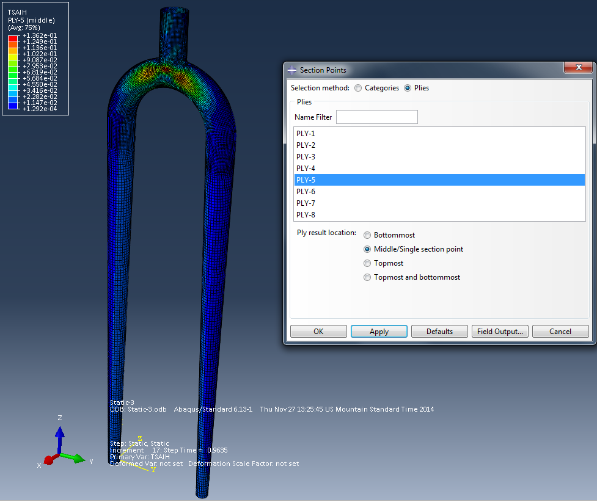This screenshot has width=597, height=502.
Task: Click dark blue legend swatch at +1.292e-04
Action: coord(13,106)
